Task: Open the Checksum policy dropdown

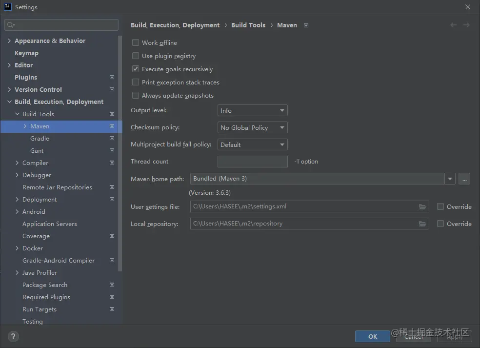Action: 252,127
